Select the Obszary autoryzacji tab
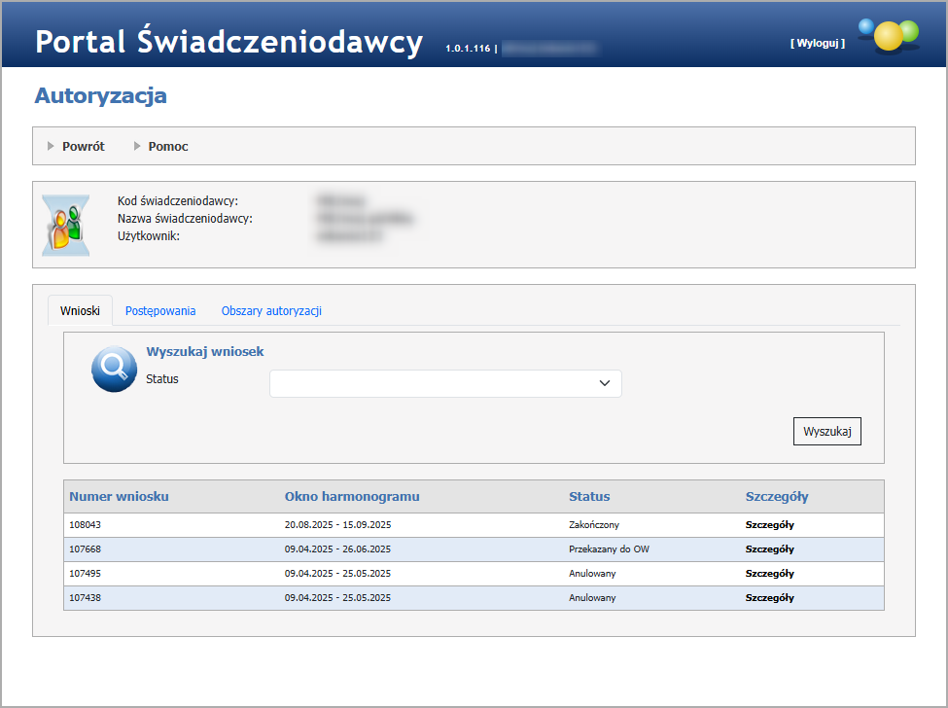The width and height of the screenshot is (948, 708). [x=271, y=311]
